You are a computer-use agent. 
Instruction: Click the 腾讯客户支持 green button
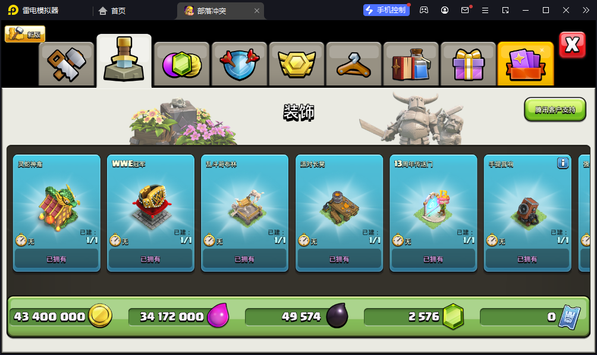(555, 109)
